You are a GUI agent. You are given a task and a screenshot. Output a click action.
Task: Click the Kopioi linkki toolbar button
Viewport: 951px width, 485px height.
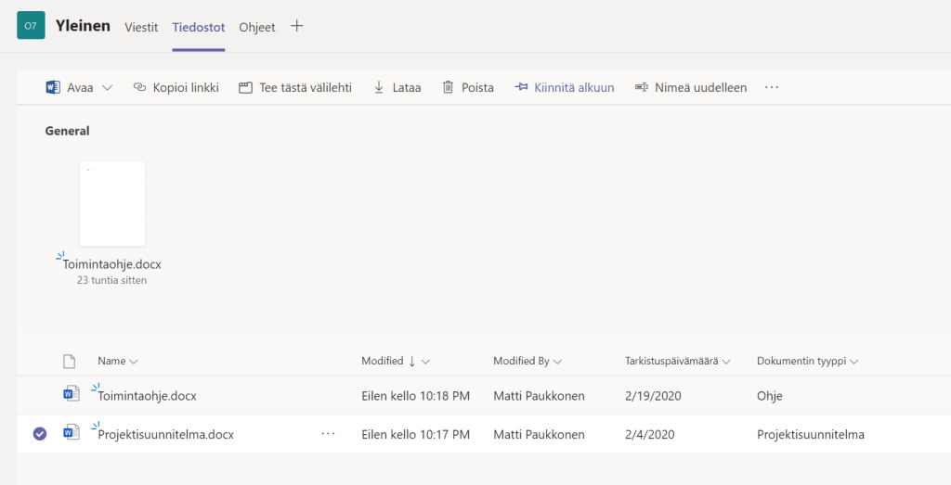(x=176, y=87)
